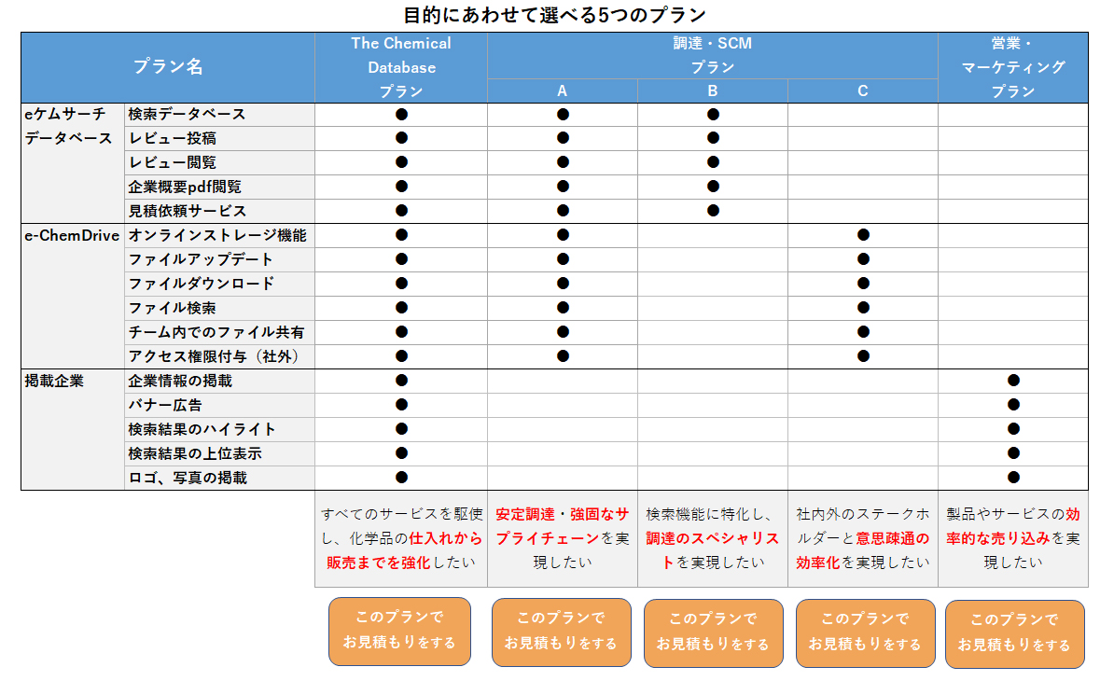This screenshot has width=1114, height=681.
Task: Click the レビュー閲覧 row label
Action: click(172, 162)
